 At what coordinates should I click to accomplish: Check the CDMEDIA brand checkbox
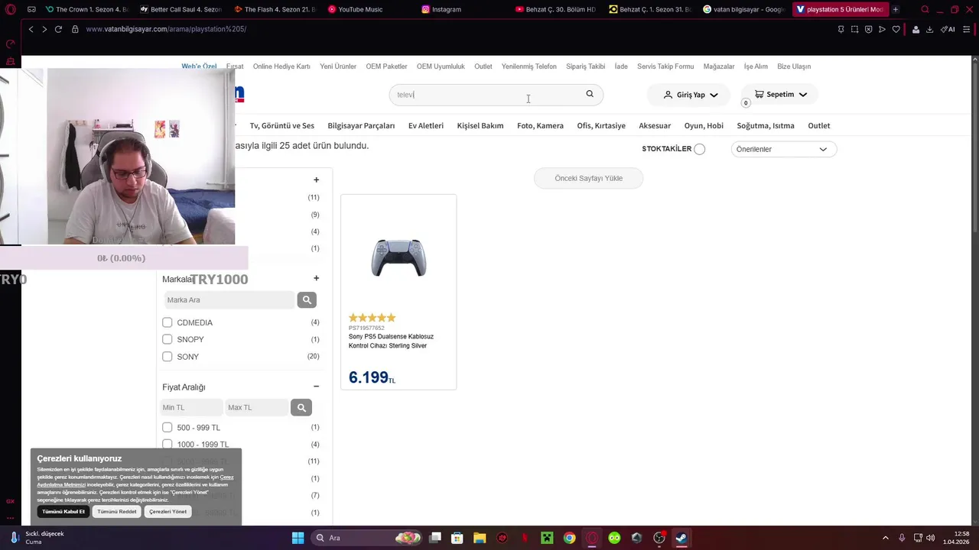167,322
